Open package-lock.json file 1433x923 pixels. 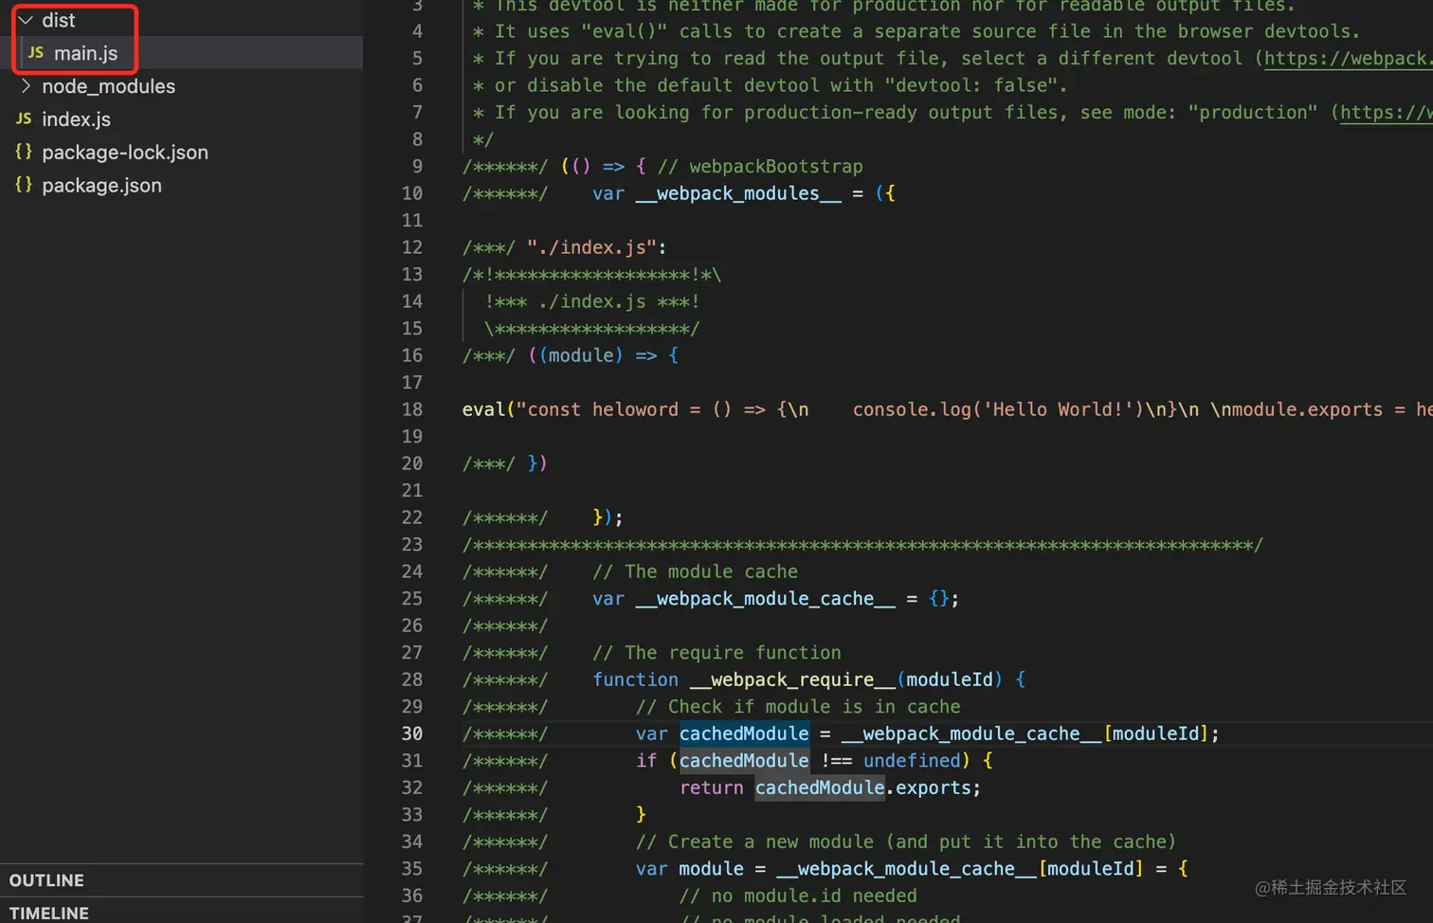click(x=125, y=153)
